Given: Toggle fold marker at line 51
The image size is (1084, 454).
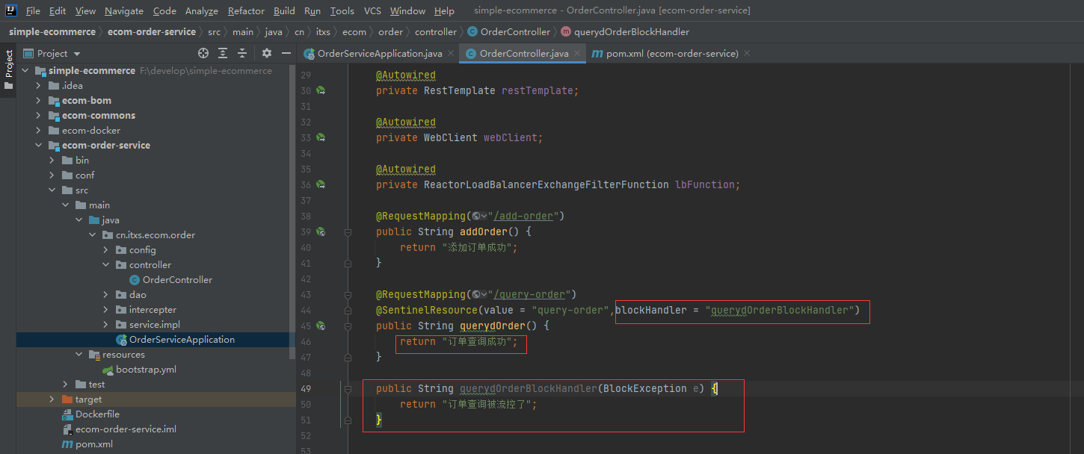Looking at the screenshot, I should click(x=348, y=420).
